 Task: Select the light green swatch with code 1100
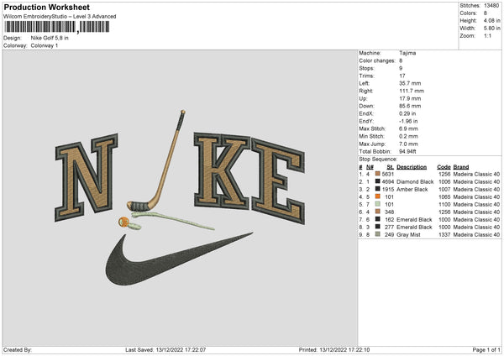pyautogui.click(x=378, y=204)
